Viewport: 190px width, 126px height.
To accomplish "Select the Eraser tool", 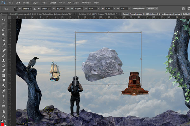I will [4, 70].
